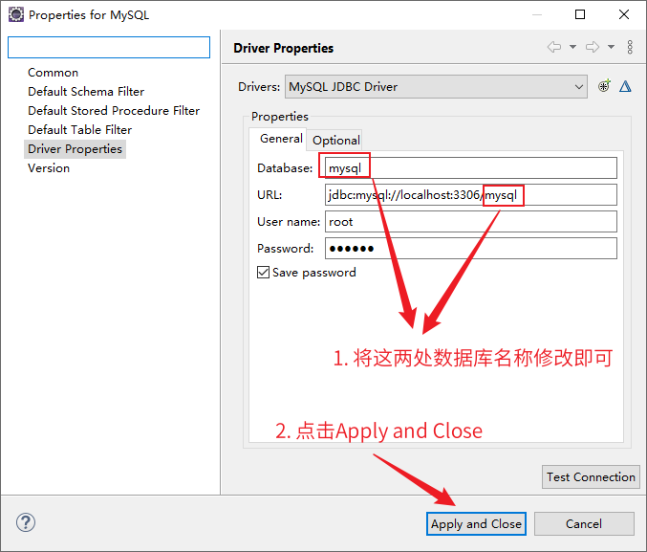Maximize the Properties for MySQL window
Image resolution: width=647 pixels, height=552 pixels.
point(580,14)
